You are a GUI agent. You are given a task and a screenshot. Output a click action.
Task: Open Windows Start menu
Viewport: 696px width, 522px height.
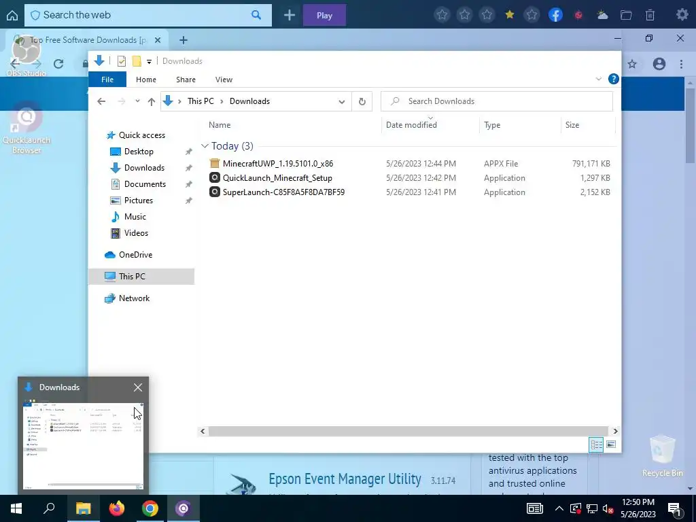[16, 508]
